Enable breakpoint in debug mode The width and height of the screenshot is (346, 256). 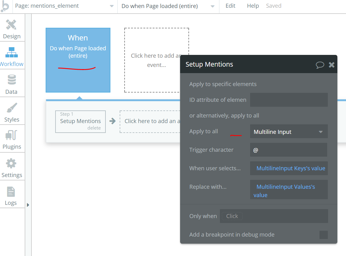(x=323, y=235)
